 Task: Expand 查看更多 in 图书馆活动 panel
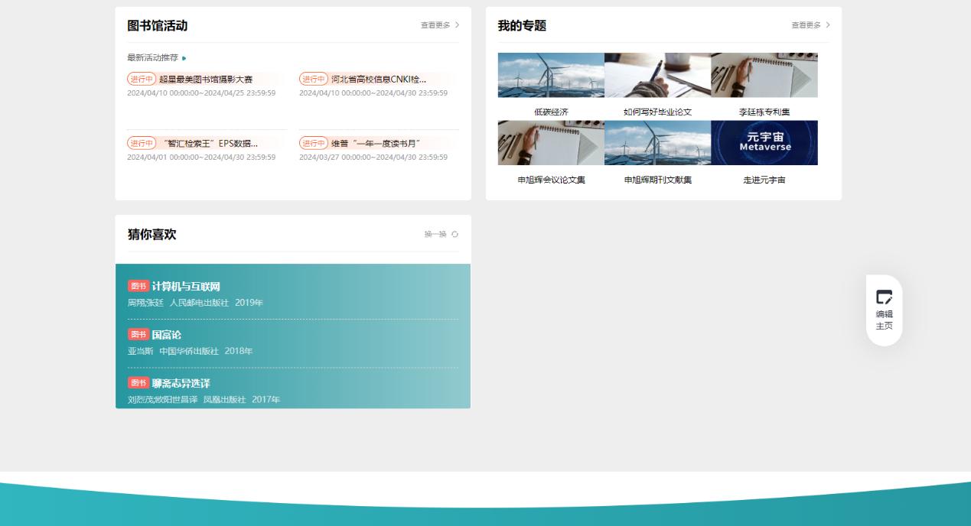pos(440,25)
